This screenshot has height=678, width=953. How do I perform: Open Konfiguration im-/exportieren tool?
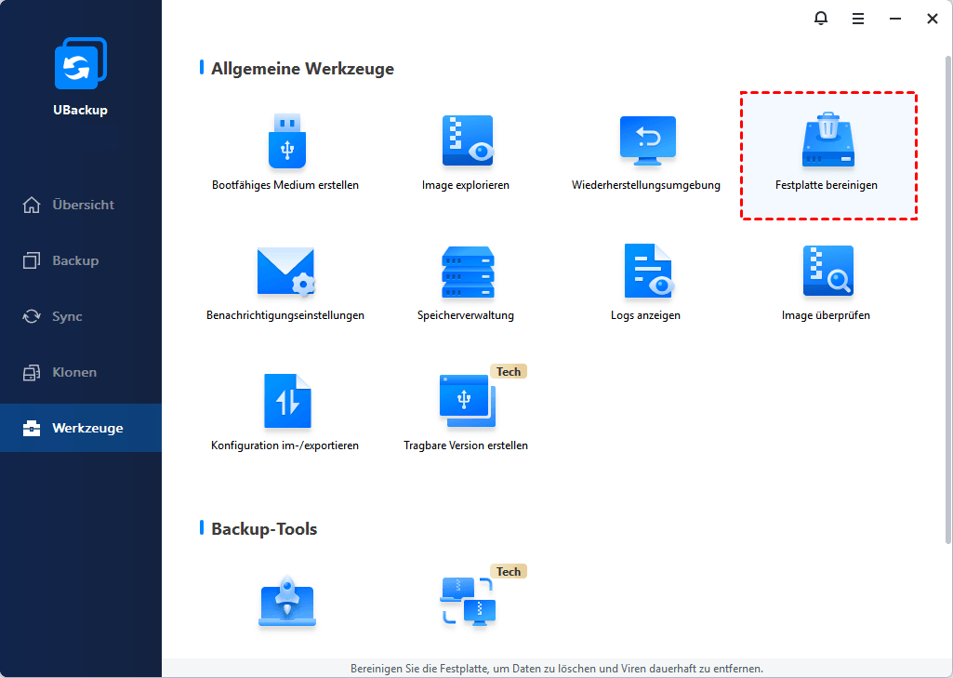(x=285, y=403)
